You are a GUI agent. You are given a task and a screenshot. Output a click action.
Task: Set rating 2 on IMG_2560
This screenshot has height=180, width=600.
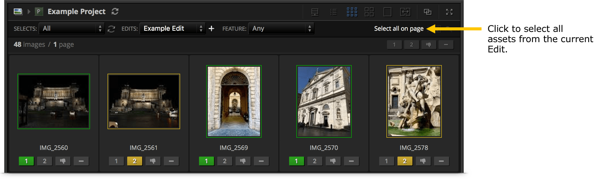[44, 161]
